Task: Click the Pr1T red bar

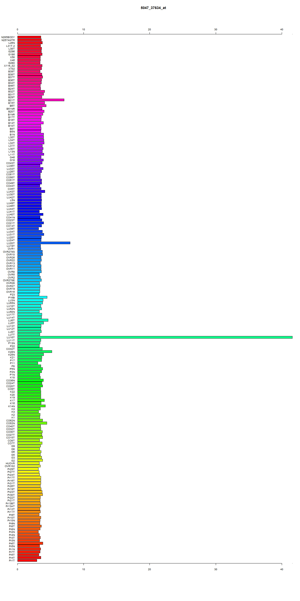Action: [27, 560]
